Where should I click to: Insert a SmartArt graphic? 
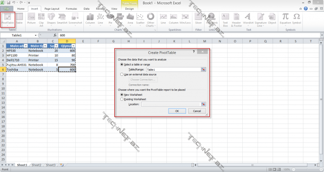62,19
